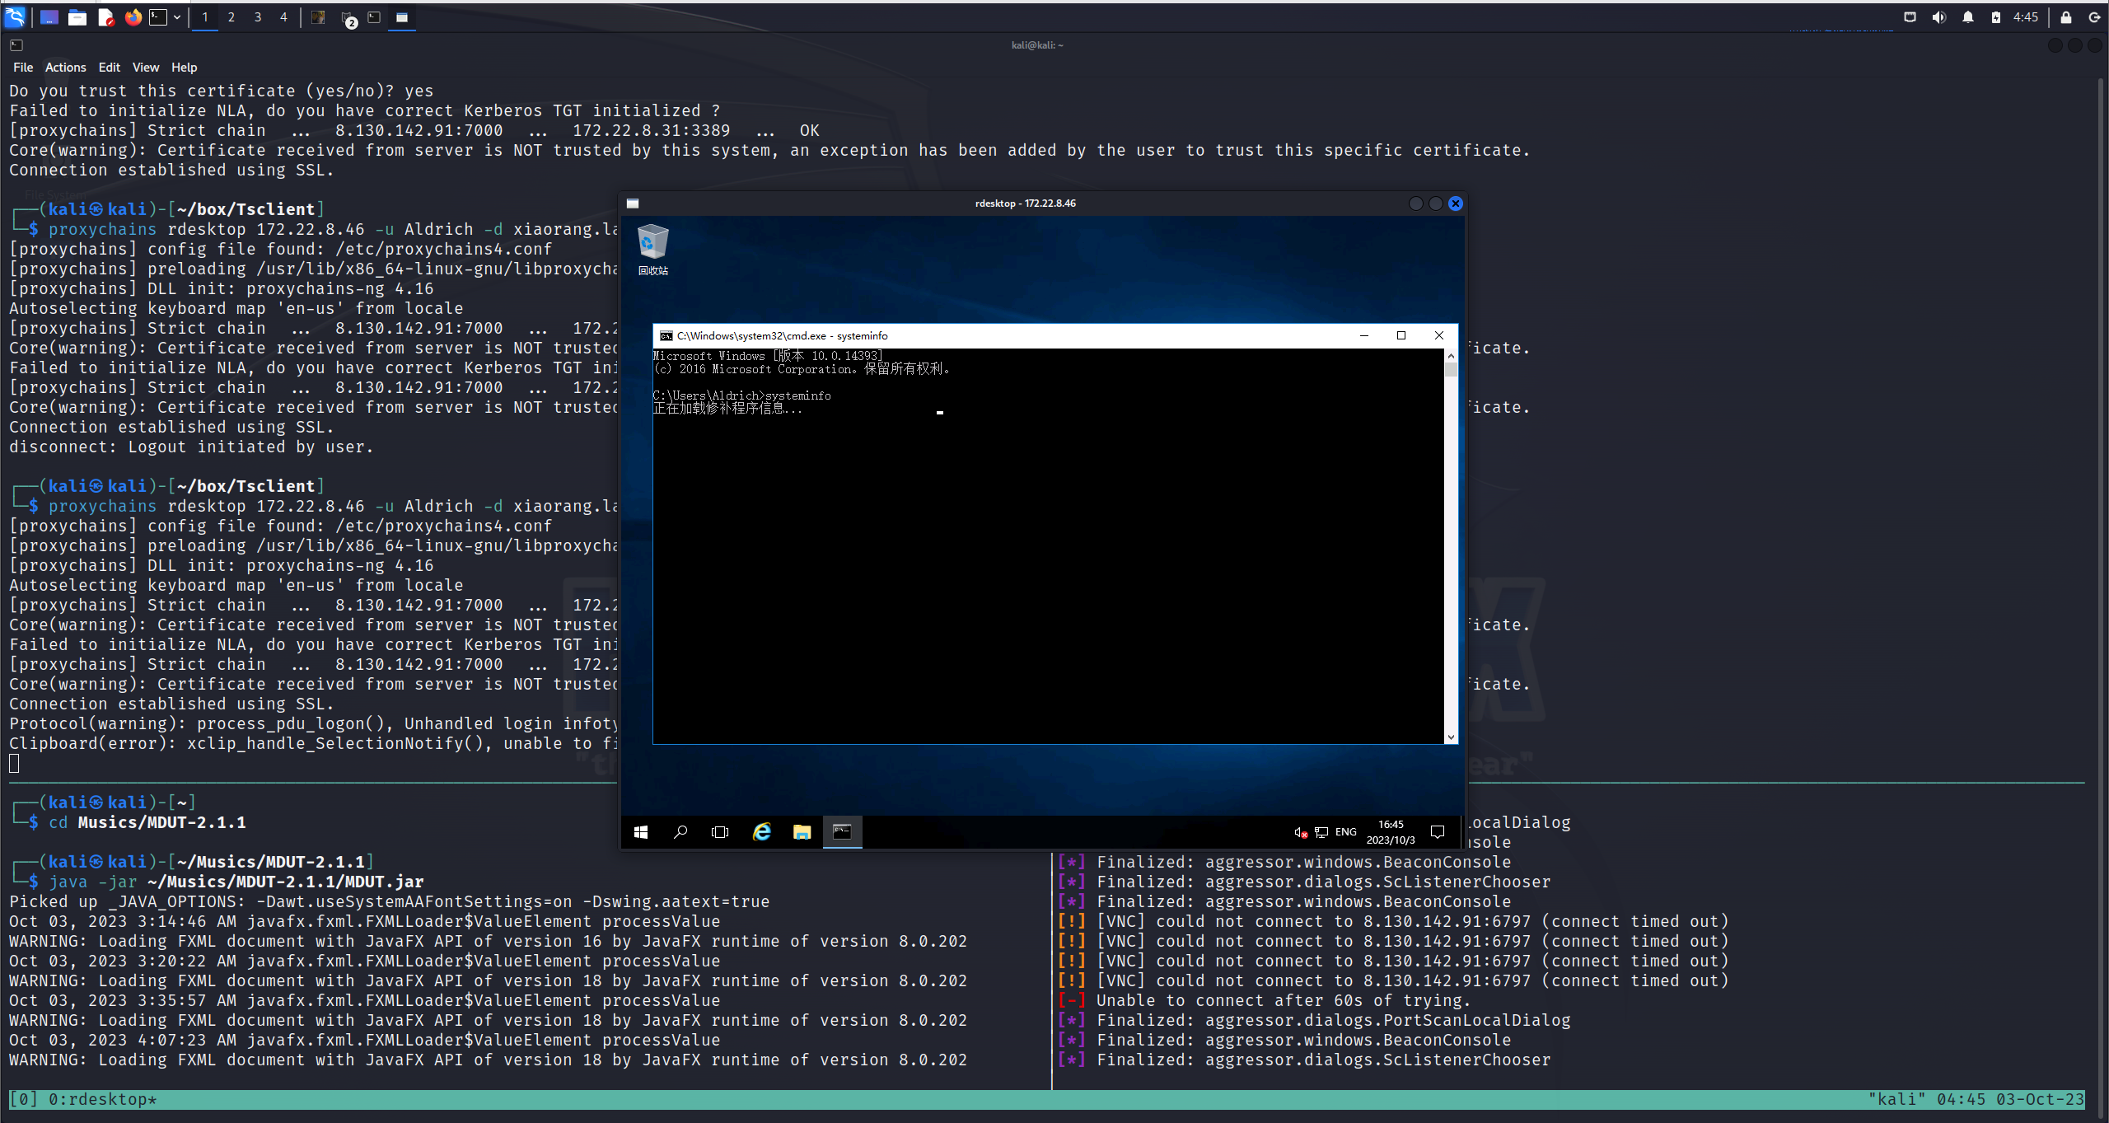Open File Explorer on the Windows taskbar
The width and height of the screenshot is (2109, 1123).
pyautogui.click(x=802, y=832)
